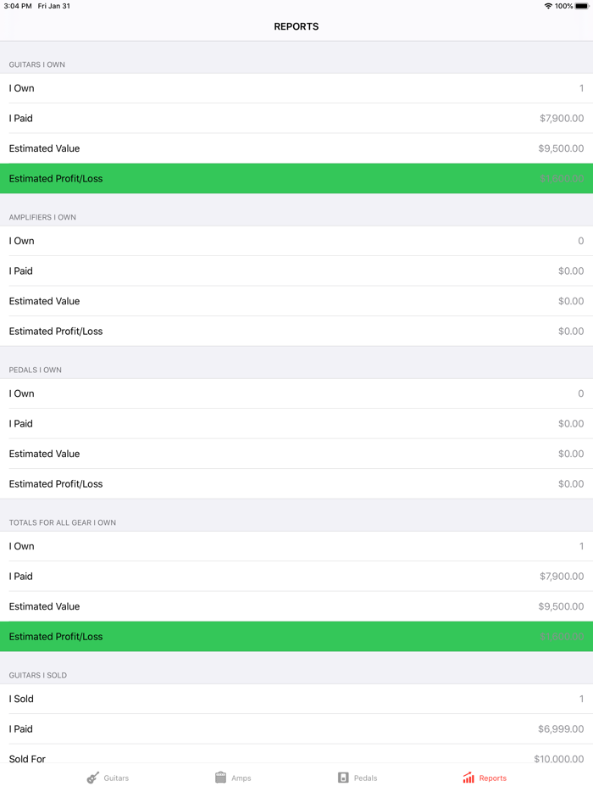The width and height of the screenshot is (593, 792).
Task: Select sold guitars I Paid $6,999.00 row
Action: tap(296, 729)
